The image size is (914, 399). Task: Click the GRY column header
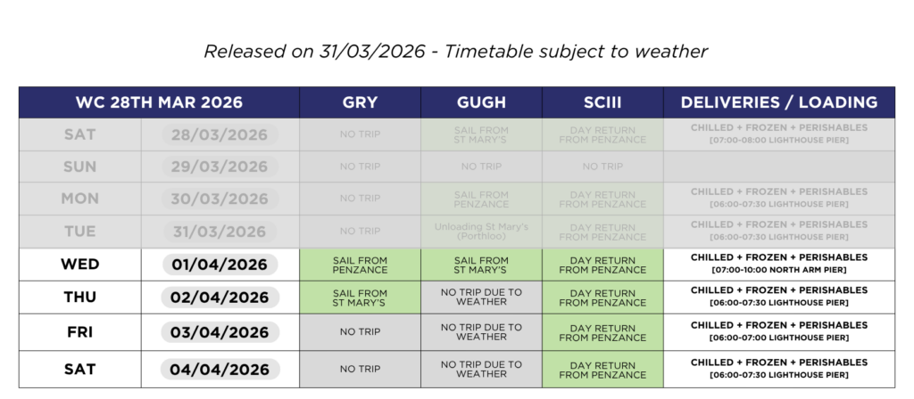point(360,102)
